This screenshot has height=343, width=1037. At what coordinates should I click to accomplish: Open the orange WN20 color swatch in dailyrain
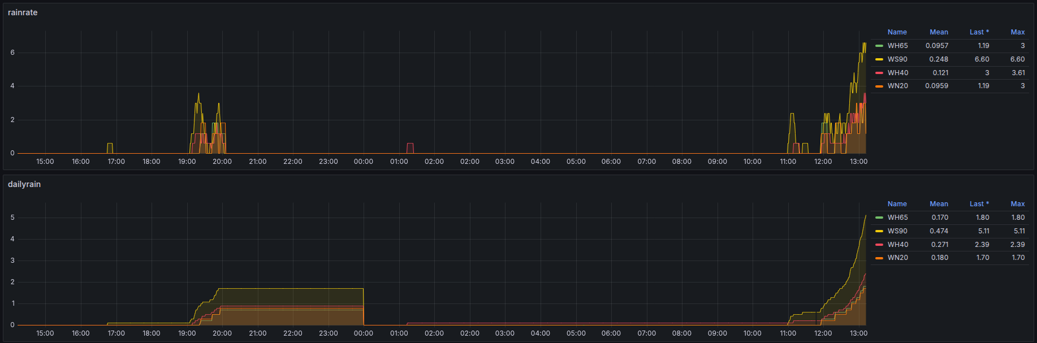coord(879,258)
